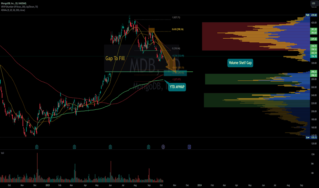Viewport: 319px width, 188px height.
Task: Click the Vol pane label
Action: tap(2, 153)
